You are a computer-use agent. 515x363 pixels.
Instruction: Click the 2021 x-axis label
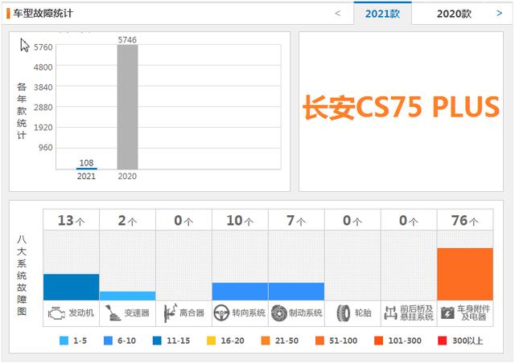tap(86, 177)
